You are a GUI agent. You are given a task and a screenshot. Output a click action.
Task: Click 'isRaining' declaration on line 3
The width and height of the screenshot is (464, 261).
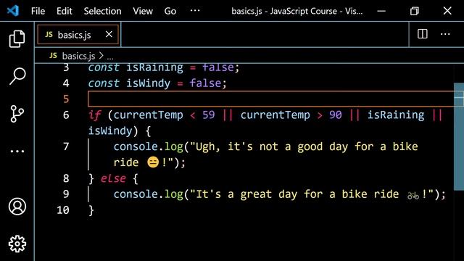[154, 67]
